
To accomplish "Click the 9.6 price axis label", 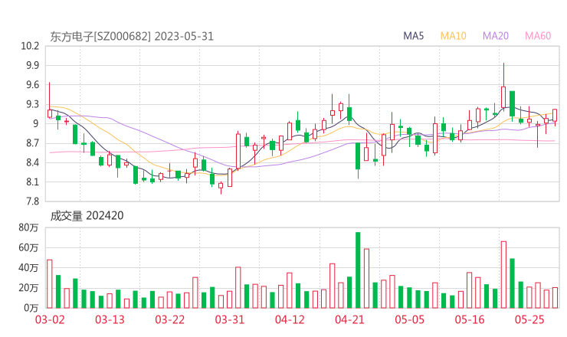I will point(32,85).
